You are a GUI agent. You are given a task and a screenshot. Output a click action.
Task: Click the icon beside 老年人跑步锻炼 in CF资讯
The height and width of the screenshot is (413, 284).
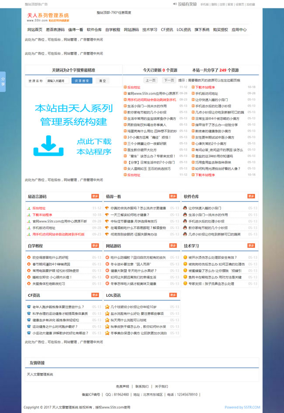pyautogui.click(x=29, y=307)
